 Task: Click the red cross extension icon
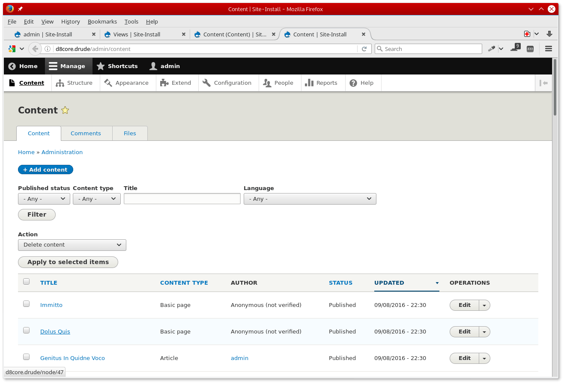(527, 34)
